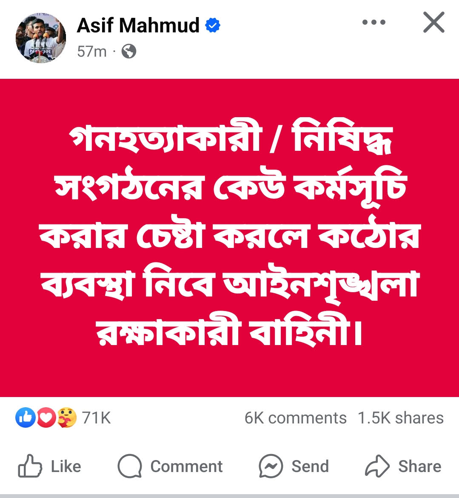
Task: Close the post with the X icon
Action: (433, 22)
